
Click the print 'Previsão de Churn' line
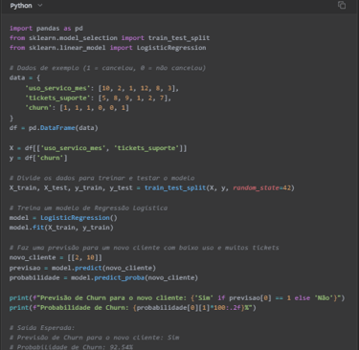(x=177, y=298)
